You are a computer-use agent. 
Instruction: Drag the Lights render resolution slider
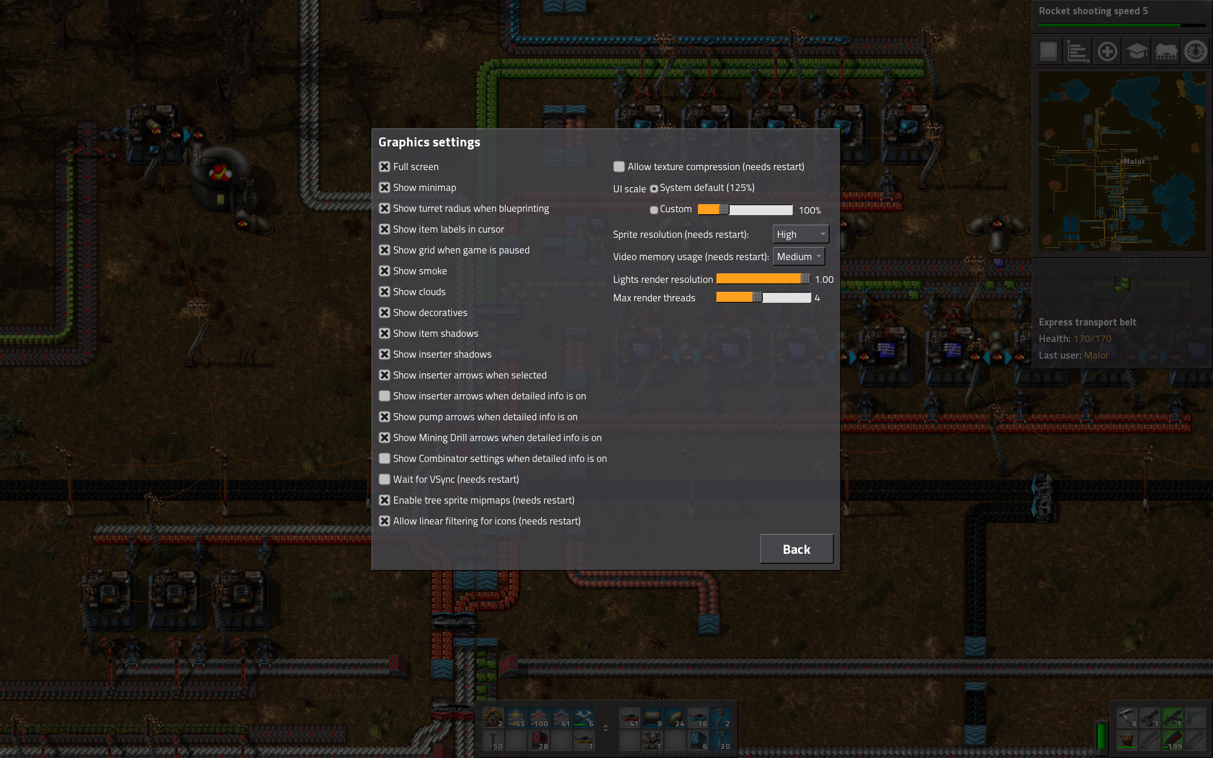pyautogui.click(x=804, y=279)
